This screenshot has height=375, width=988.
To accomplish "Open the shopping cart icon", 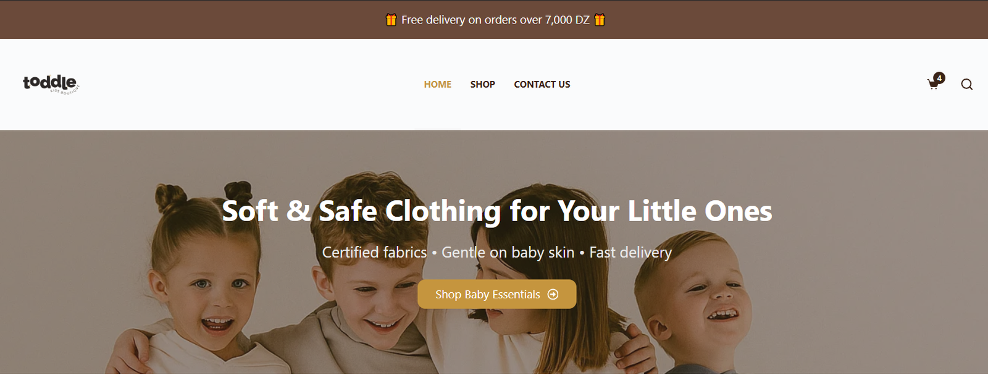I will click(933, 85).
